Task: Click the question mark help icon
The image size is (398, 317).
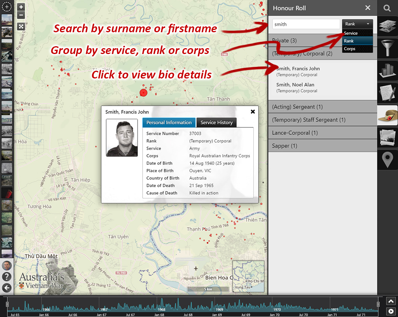Action: [7, 277]
